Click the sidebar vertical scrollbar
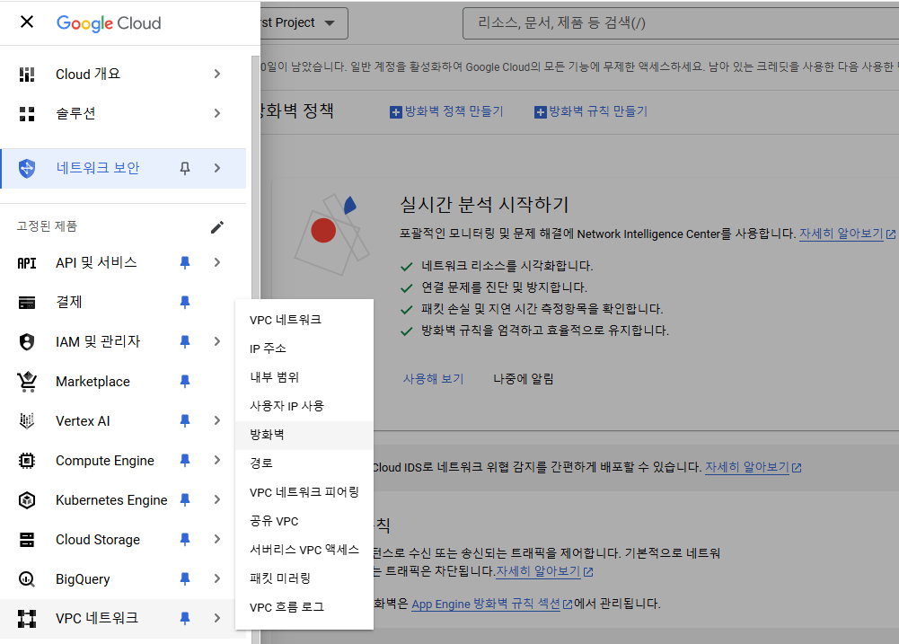The width and height of the screenshot is (899, 644). click(256, 349)
